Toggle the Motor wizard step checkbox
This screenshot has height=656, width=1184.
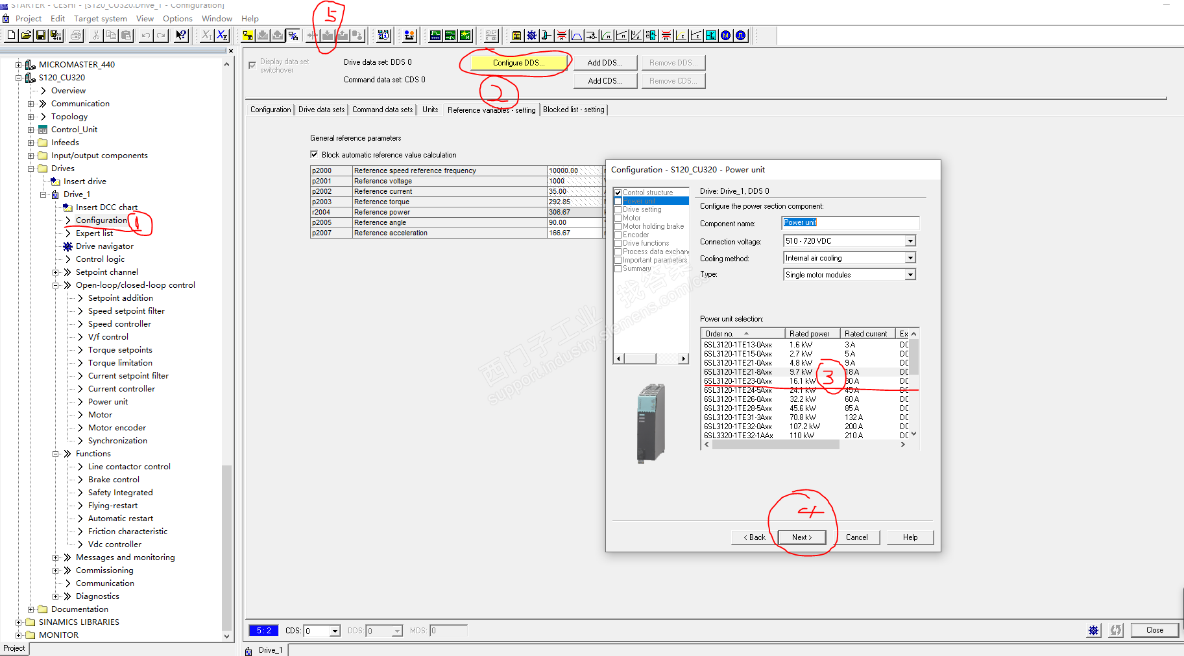[618, 218]
